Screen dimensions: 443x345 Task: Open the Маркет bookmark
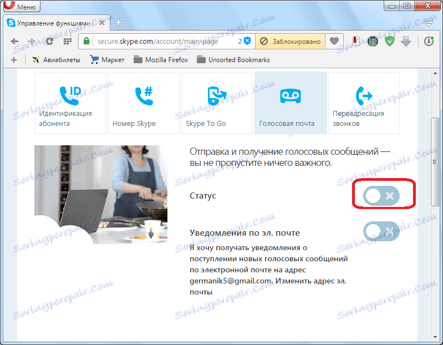click(x=107, y=60)
